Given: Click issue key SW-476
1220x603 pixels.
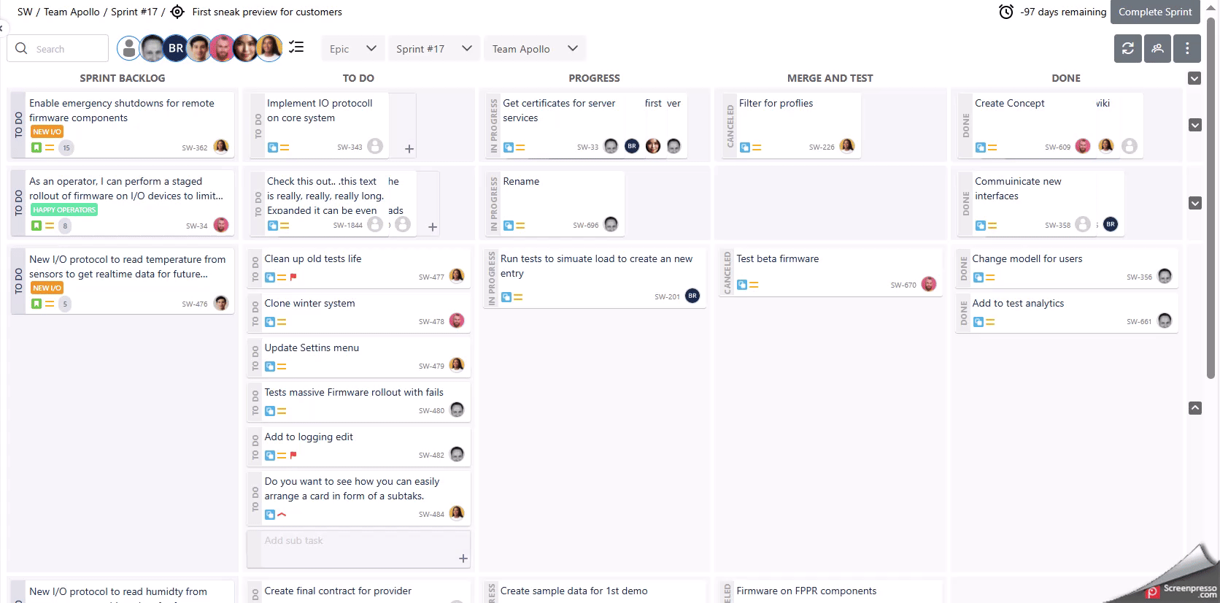Looking at the screenshot, I should point(195,304).
